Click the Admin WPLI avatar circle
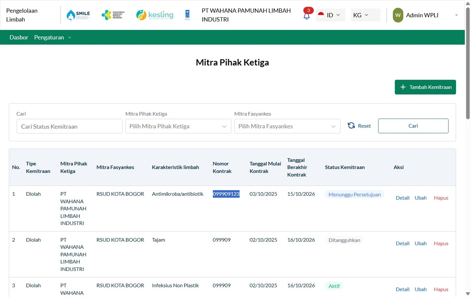This screenshot has height=297, width=471. [x=398, y=15]
